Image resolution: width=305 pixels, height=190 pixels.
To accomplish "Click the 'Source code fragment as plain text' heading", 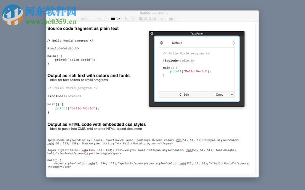I will [83, 28].
